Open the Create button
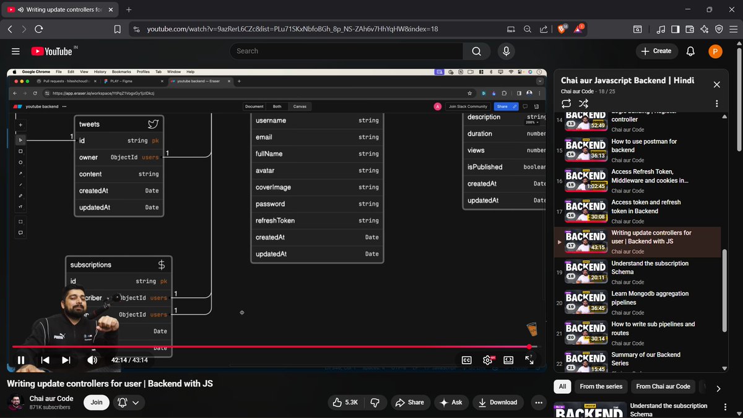The image size is (743, 418). (x=656, y=51)
